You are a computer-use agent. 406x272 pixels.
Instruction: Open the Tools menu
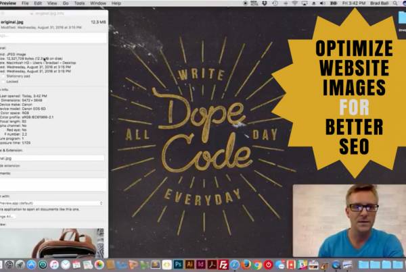tap(79, 3)
